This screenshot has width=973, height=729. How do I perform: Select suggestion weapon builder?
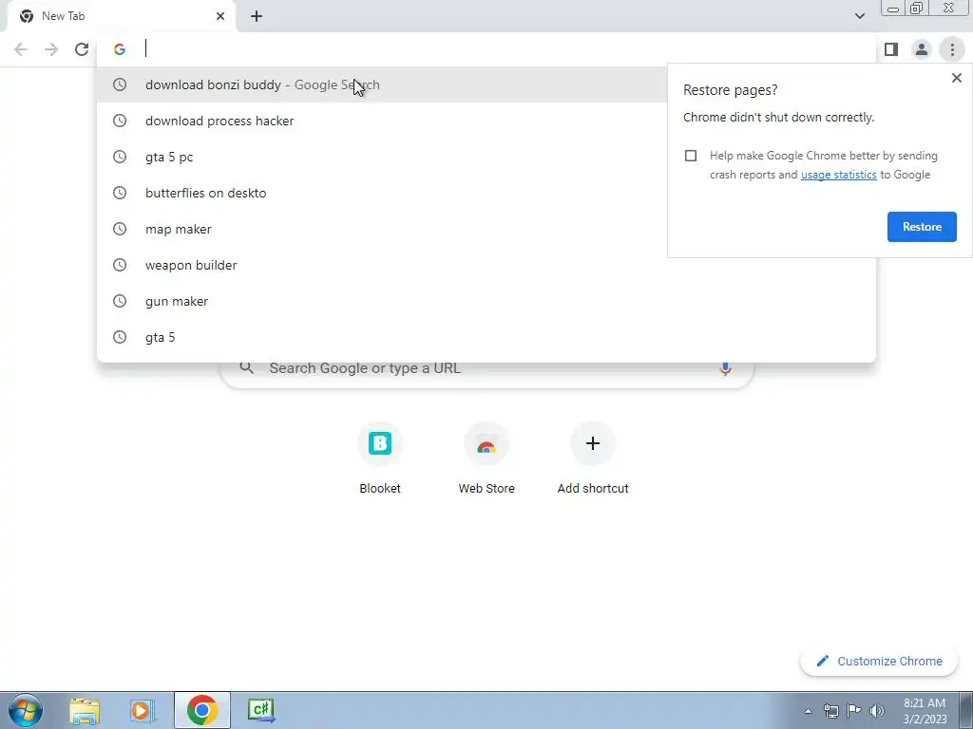click(x=486, y=265)
